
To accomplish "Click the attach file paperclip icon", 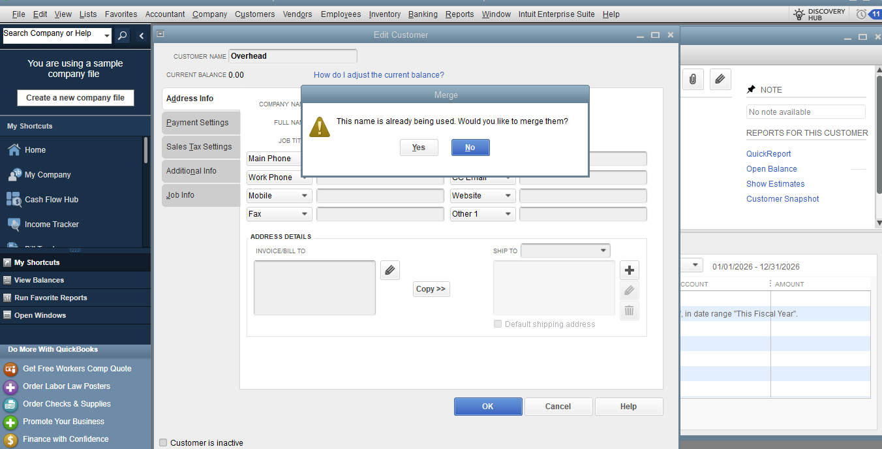I will [x=692, y=80].
